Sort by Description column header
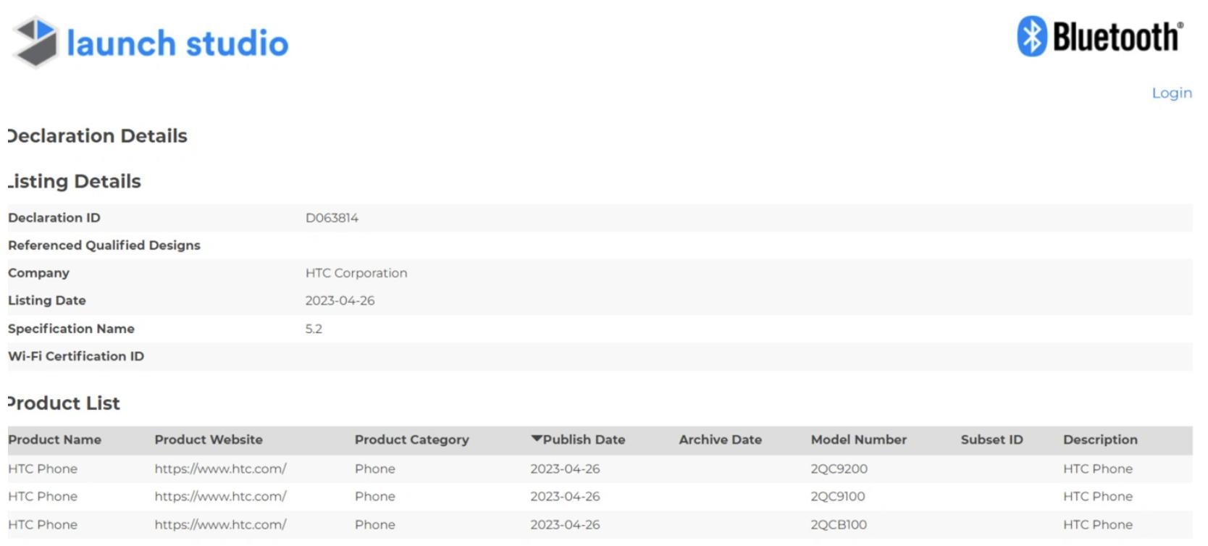 coord(1099,440)
